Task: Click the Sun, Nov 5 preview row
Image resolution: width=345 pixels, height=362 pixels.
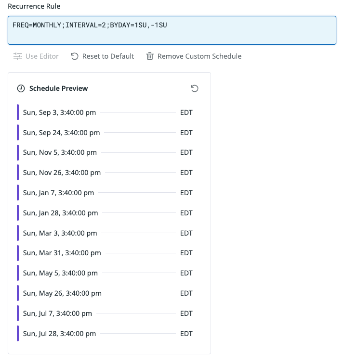Action: tap(105, 152)
